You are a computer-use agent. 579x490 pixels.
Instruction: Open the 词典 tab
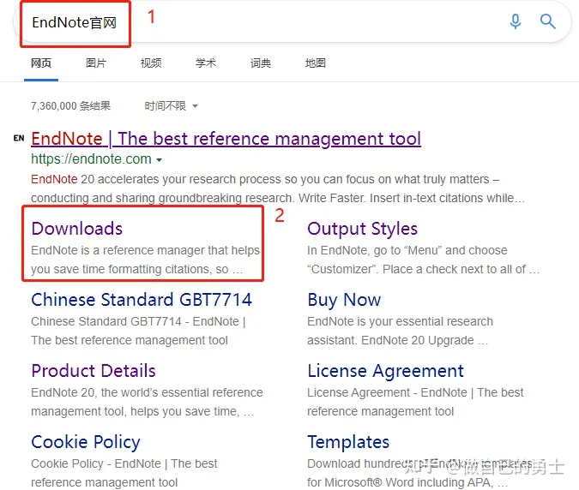(x=261, y=63)
